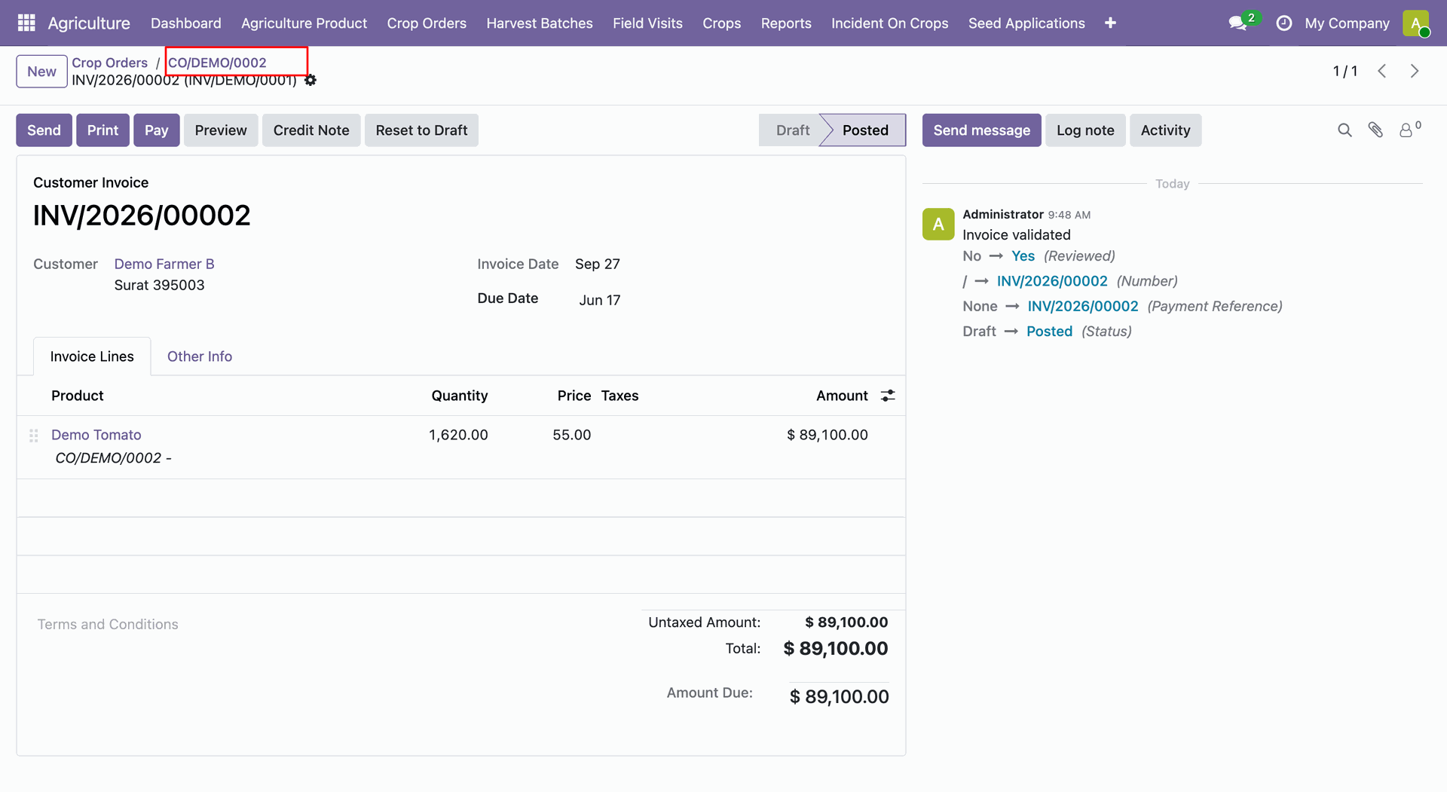The image size is (1447, 792).
Task: Click the Administrator avatar in chatter message
Action: click(x=938, y=224)
